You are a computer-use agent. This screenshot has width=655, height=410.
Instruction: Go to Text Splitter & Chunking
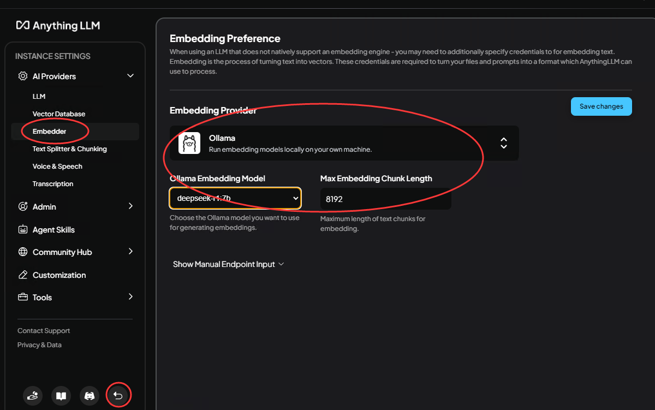[69, 149]
